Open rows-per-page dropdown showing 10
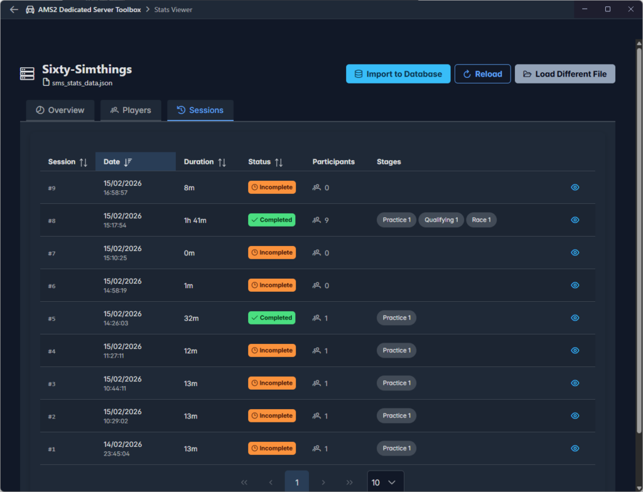Viewport: 643px width, 492px height. 385,482
